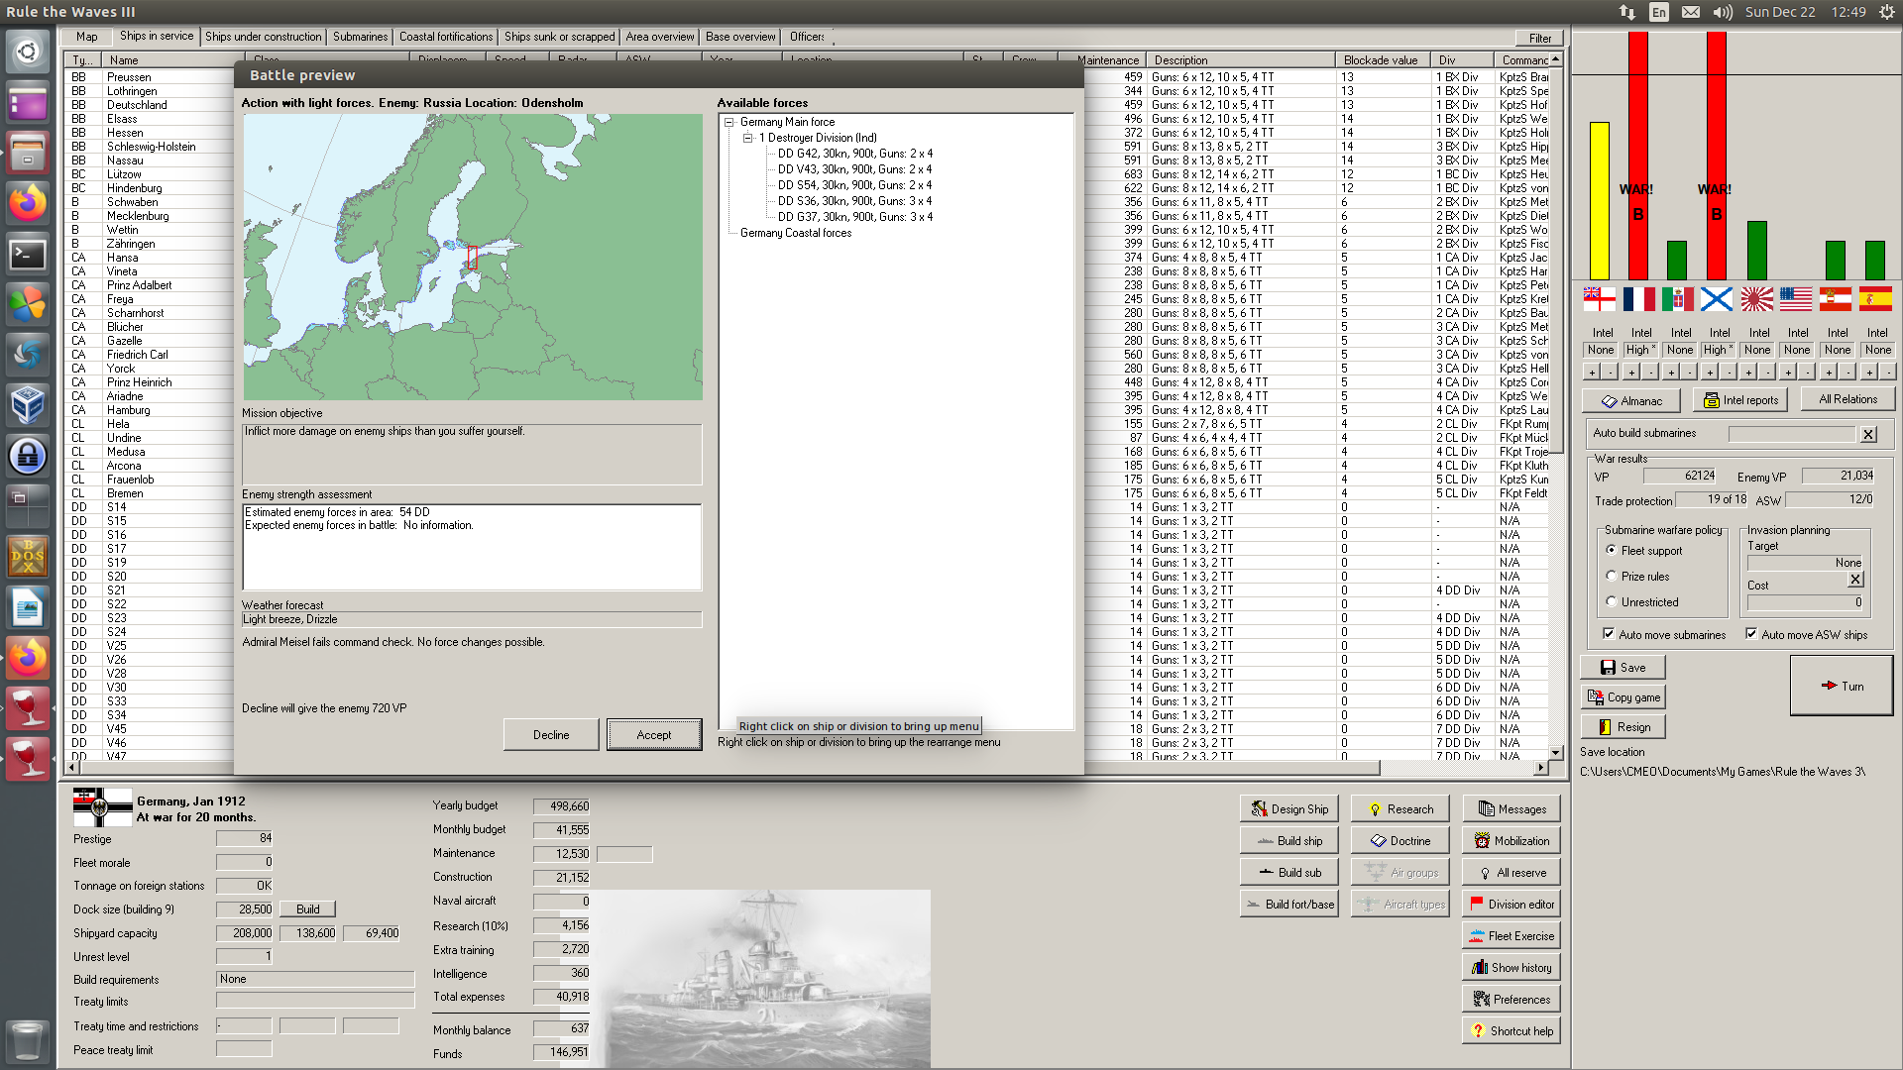Screen dimensions: 1903x1070
Task: Increase intel on Great Britain
Action: point(1592,373)
